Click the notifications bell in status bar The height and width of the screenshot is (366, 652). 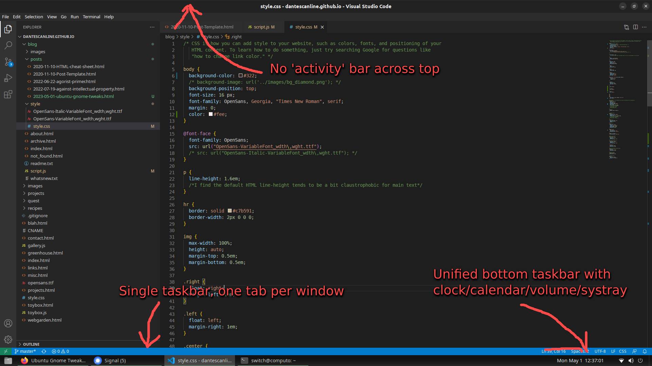pos(645,351)
